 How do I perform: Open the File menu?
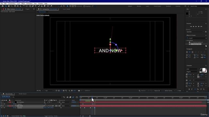2,4
